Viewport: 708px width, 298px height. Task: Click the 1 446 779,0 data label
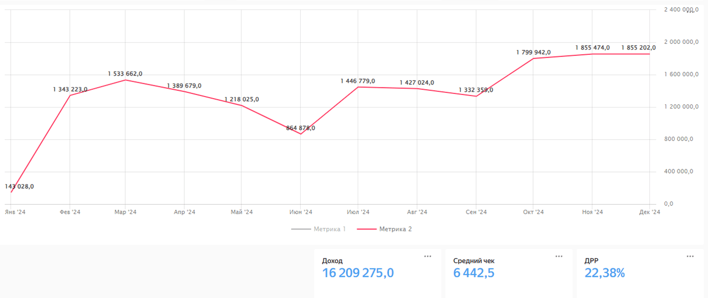coord(358,81)
